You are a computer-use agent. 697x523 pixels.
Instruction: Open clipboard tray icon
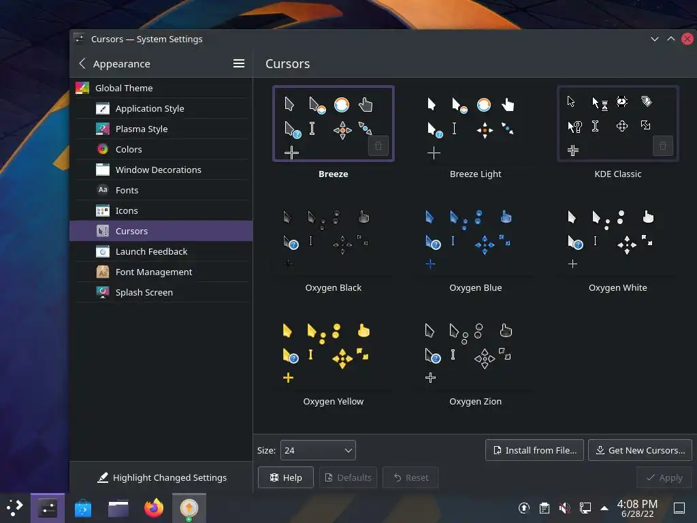pos(545,508)
